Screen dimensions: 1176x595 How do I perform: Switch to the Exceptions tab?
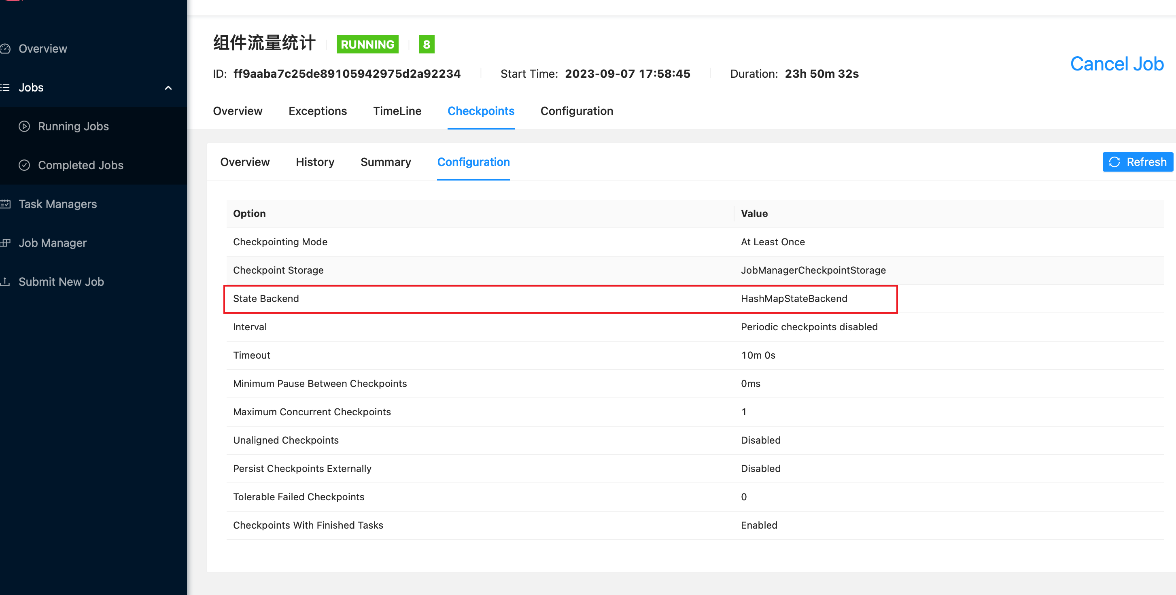(318, 111)
